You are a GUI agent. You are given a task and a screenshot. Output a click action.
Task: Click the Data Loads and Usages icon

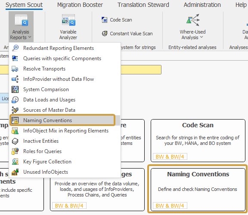pos(15,100)
